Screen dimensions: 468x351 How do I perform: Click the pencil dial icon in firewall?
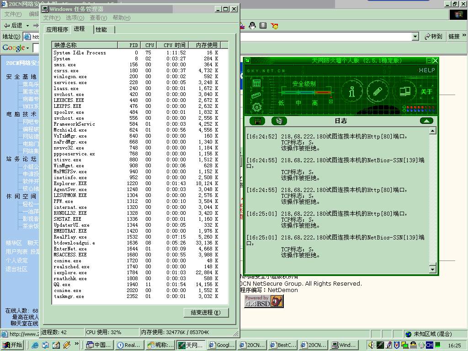[377, 91]
